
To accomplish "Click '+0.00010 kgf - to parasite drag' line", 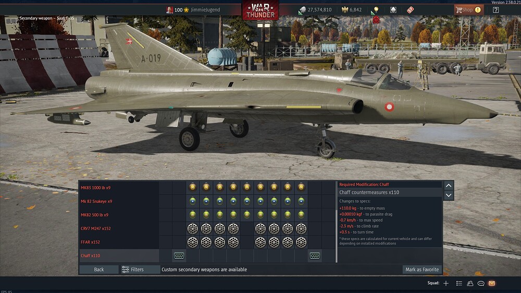I will click(366, 214).
